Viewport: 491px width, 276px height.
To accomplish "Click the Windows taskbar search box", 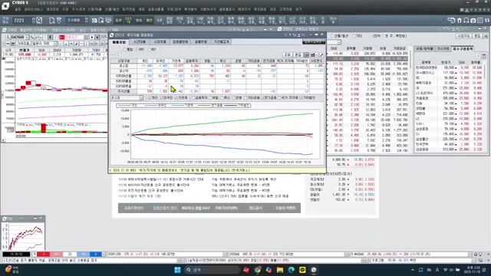I will [x=212, y=270].
